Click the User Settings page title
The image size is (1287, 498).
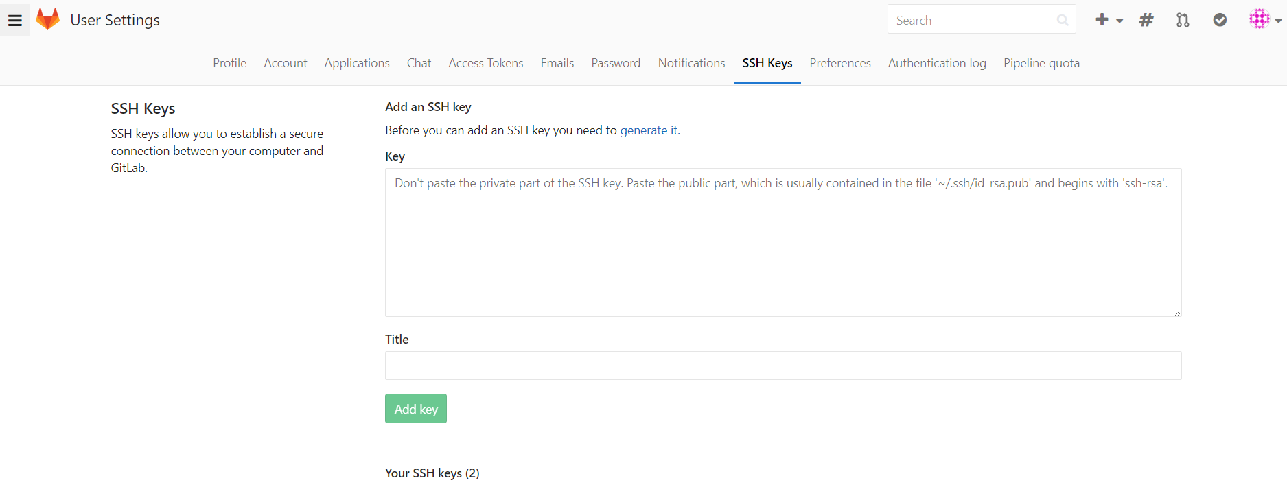(115, 20)
